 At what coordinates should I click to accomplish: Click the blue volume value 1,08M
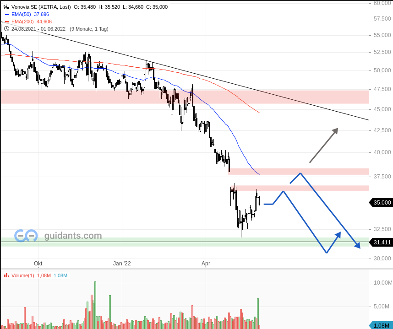(60, 275)
